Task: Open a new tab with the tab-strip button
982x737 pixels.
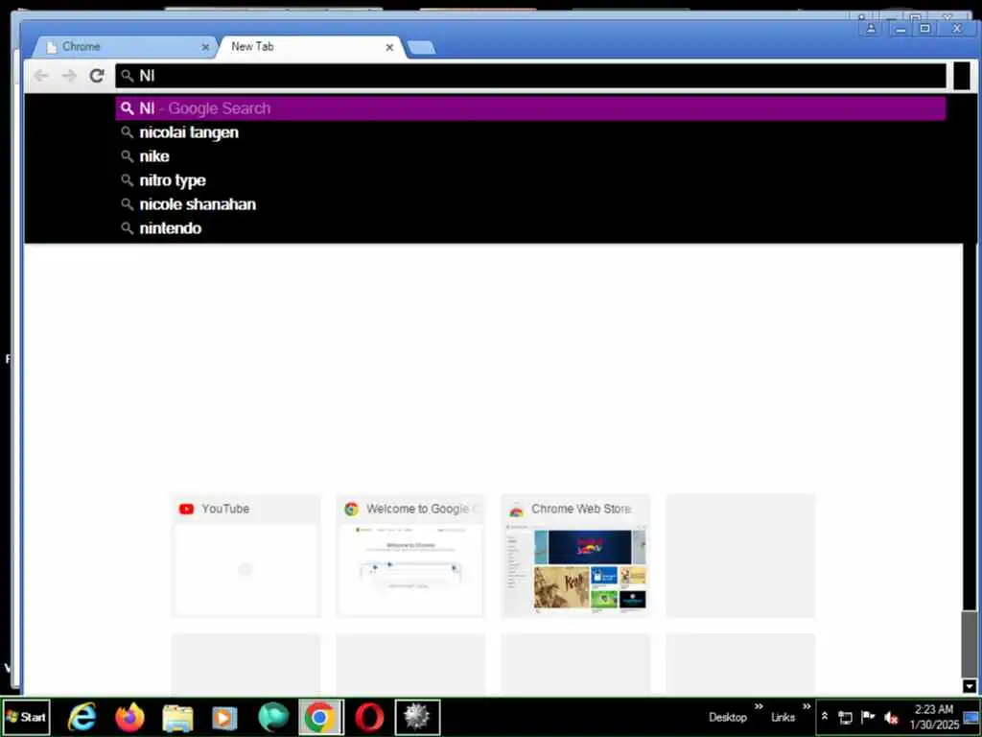Action: tap(421, 48)
